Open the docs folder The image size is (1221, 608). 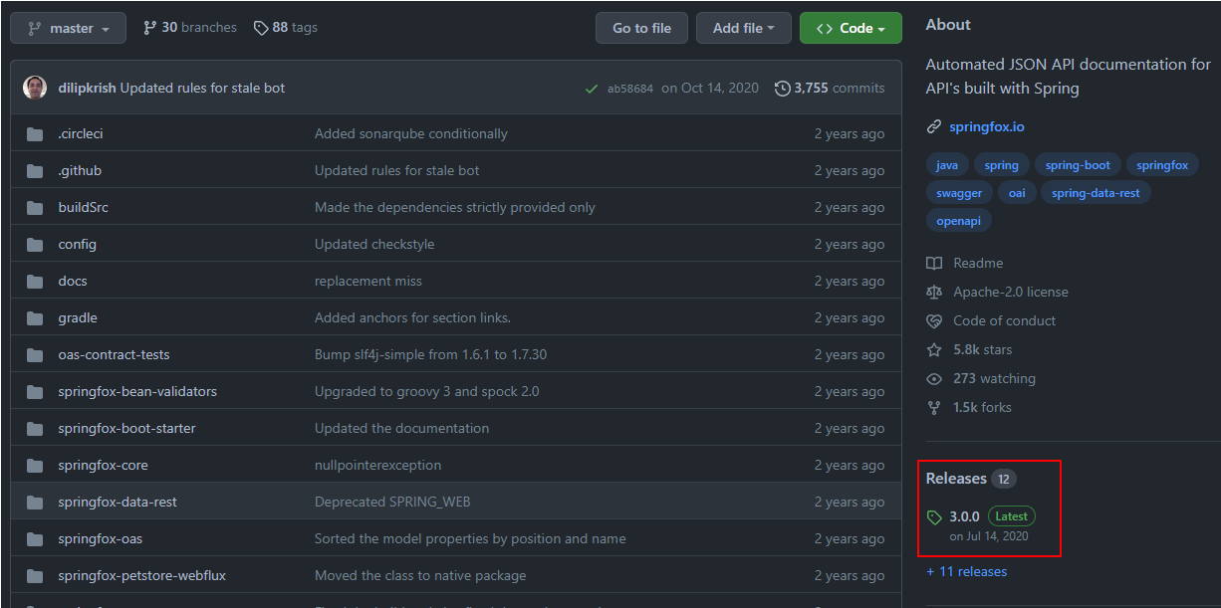tap(73, 281)
